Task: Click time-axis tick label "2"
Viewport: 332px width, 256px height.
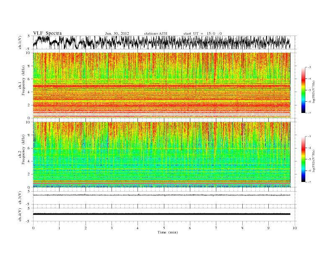Action: pos(86,228)
